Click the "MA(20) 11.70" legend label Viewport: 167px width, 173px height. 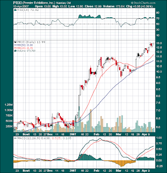coord(25,48)
